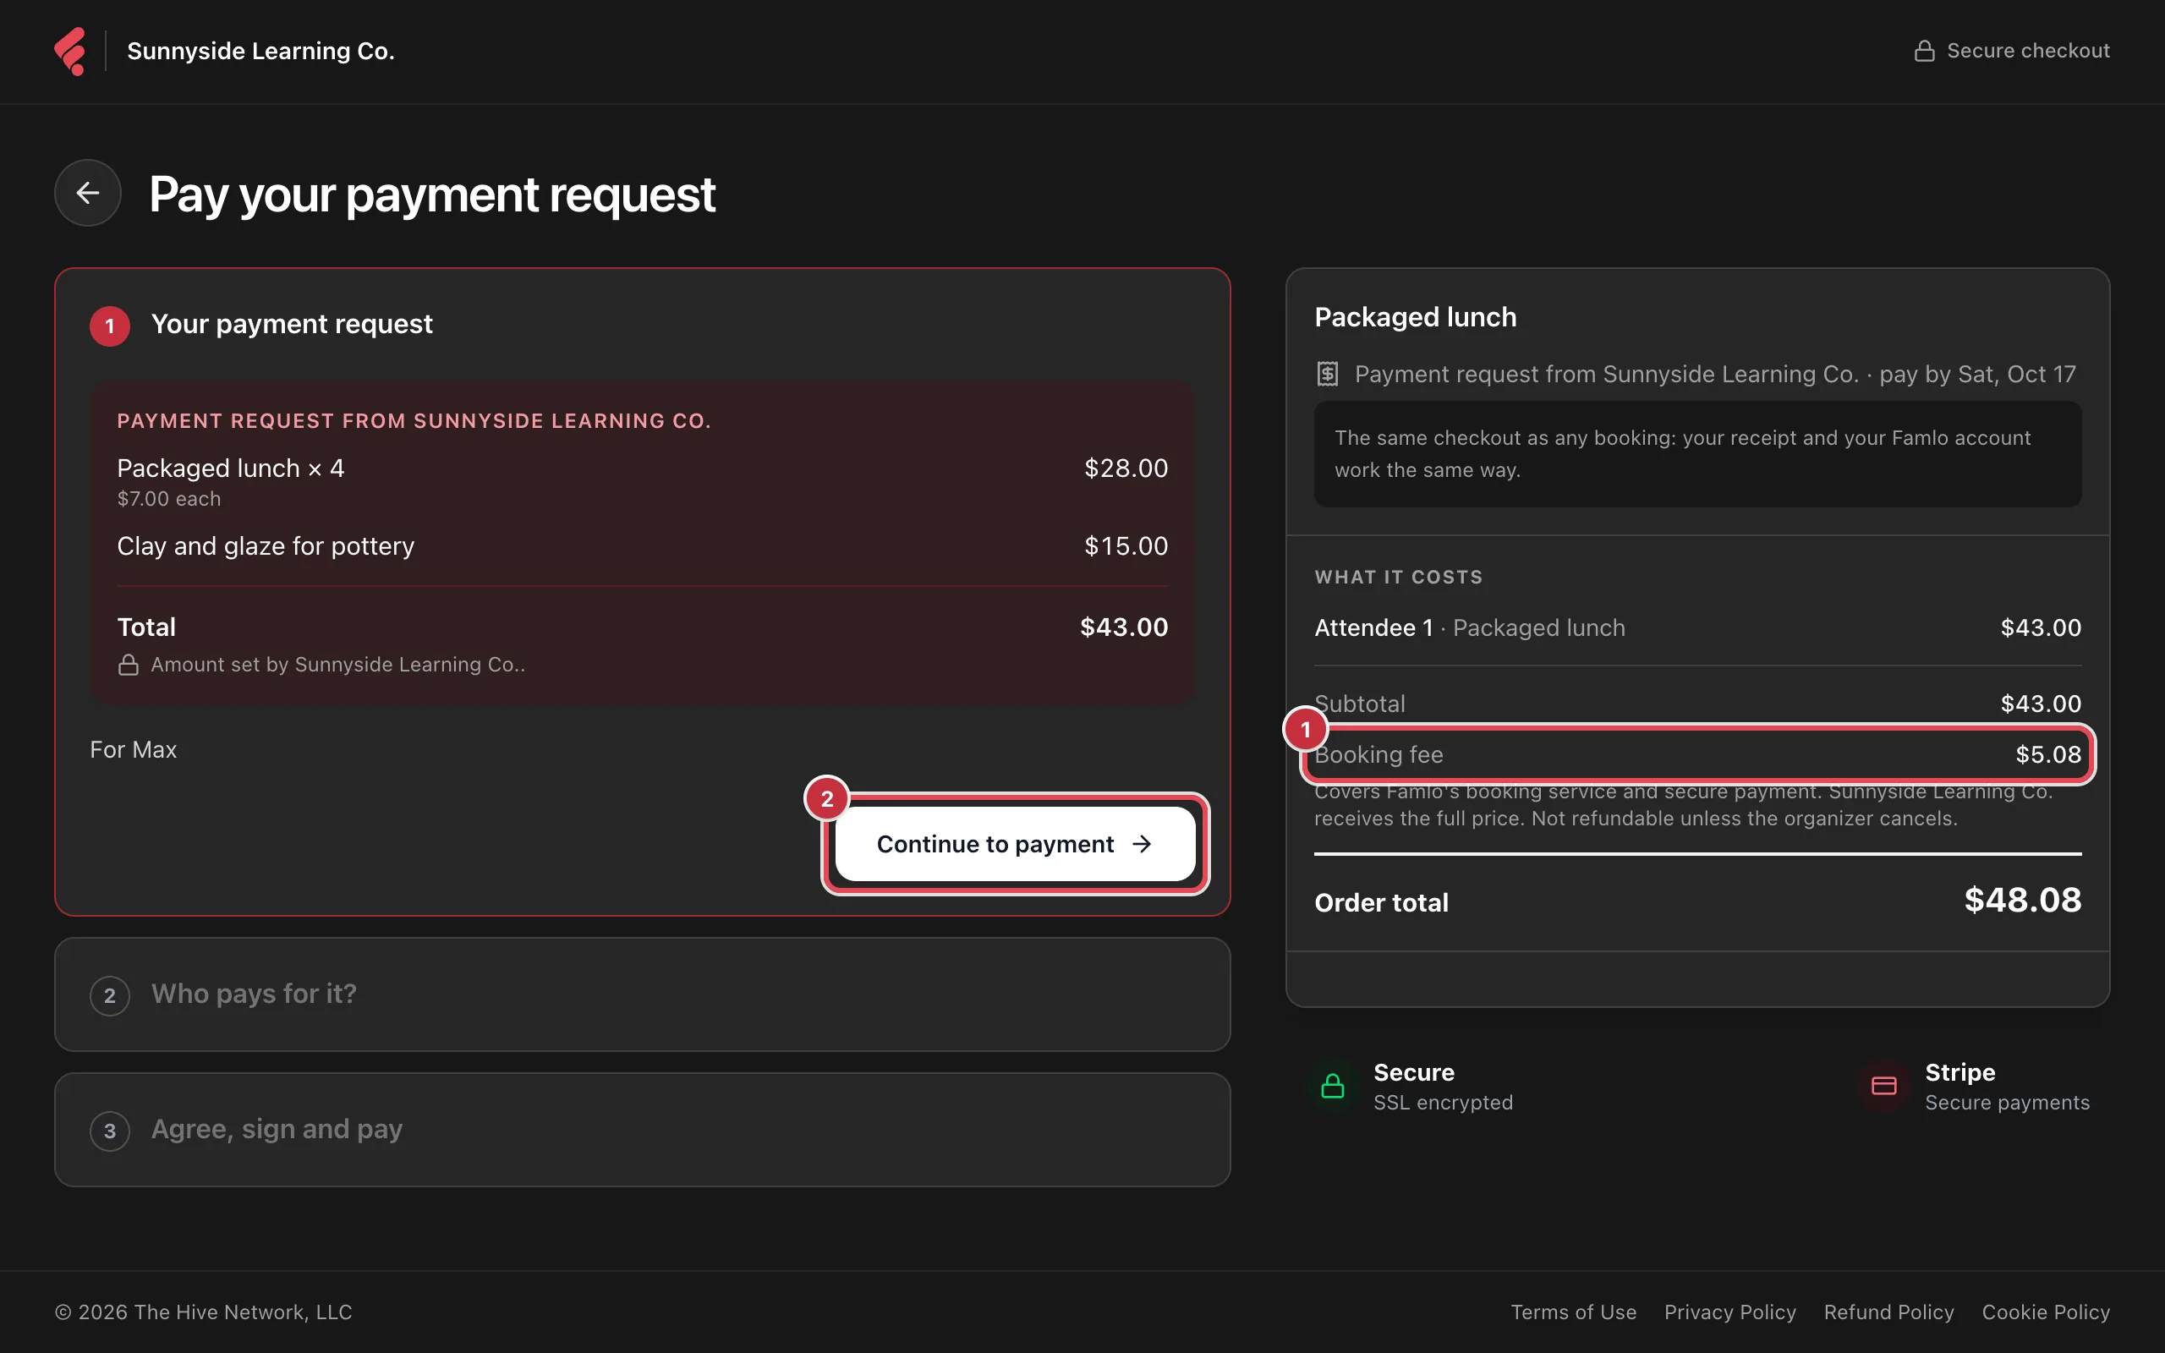Click the WHAT IT COSTS heading

point(1398,578)
